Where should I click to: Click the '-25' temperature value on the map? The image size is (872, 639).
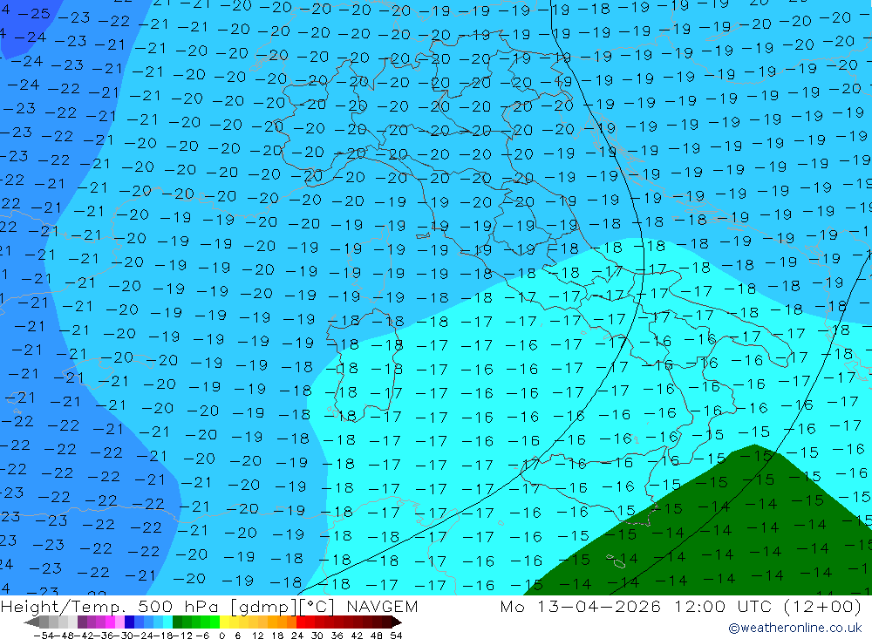coord(34,13)
